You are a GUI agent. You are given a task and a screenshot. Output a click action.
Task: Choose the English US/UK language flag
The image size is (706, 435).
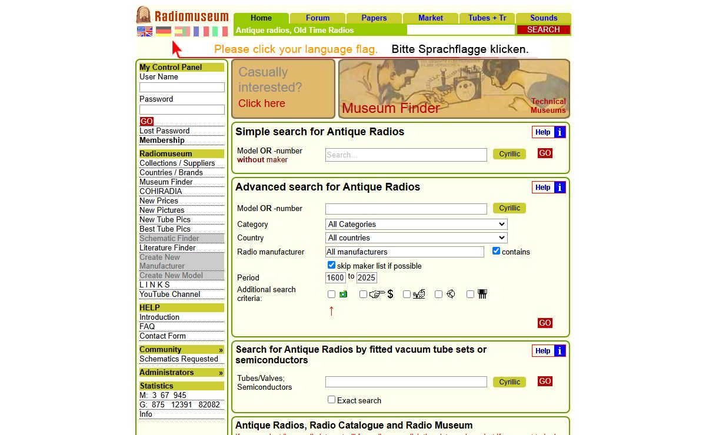coord(145,32)
